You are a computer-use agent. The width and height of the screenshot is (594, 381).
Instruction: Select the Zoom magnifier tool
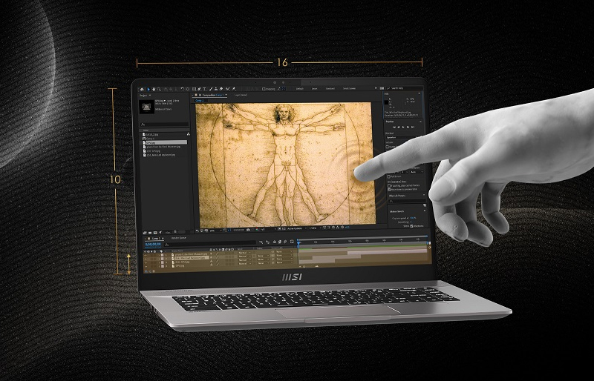[160, 89]
